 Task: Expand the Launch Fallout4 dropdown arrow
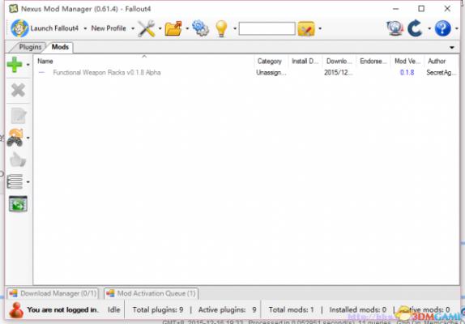85,28
